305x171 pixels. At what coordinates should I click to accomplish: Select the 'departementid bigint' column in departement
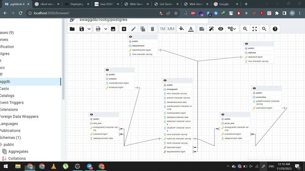pyautogui.click(x=142, y=50)
